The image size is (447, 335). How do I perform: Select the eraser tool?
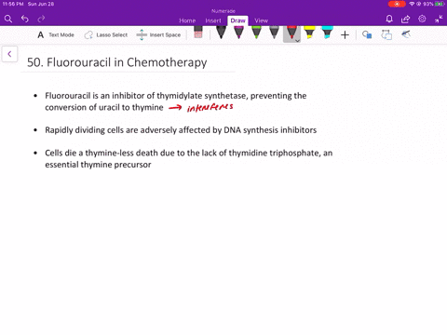pos(198,33)
